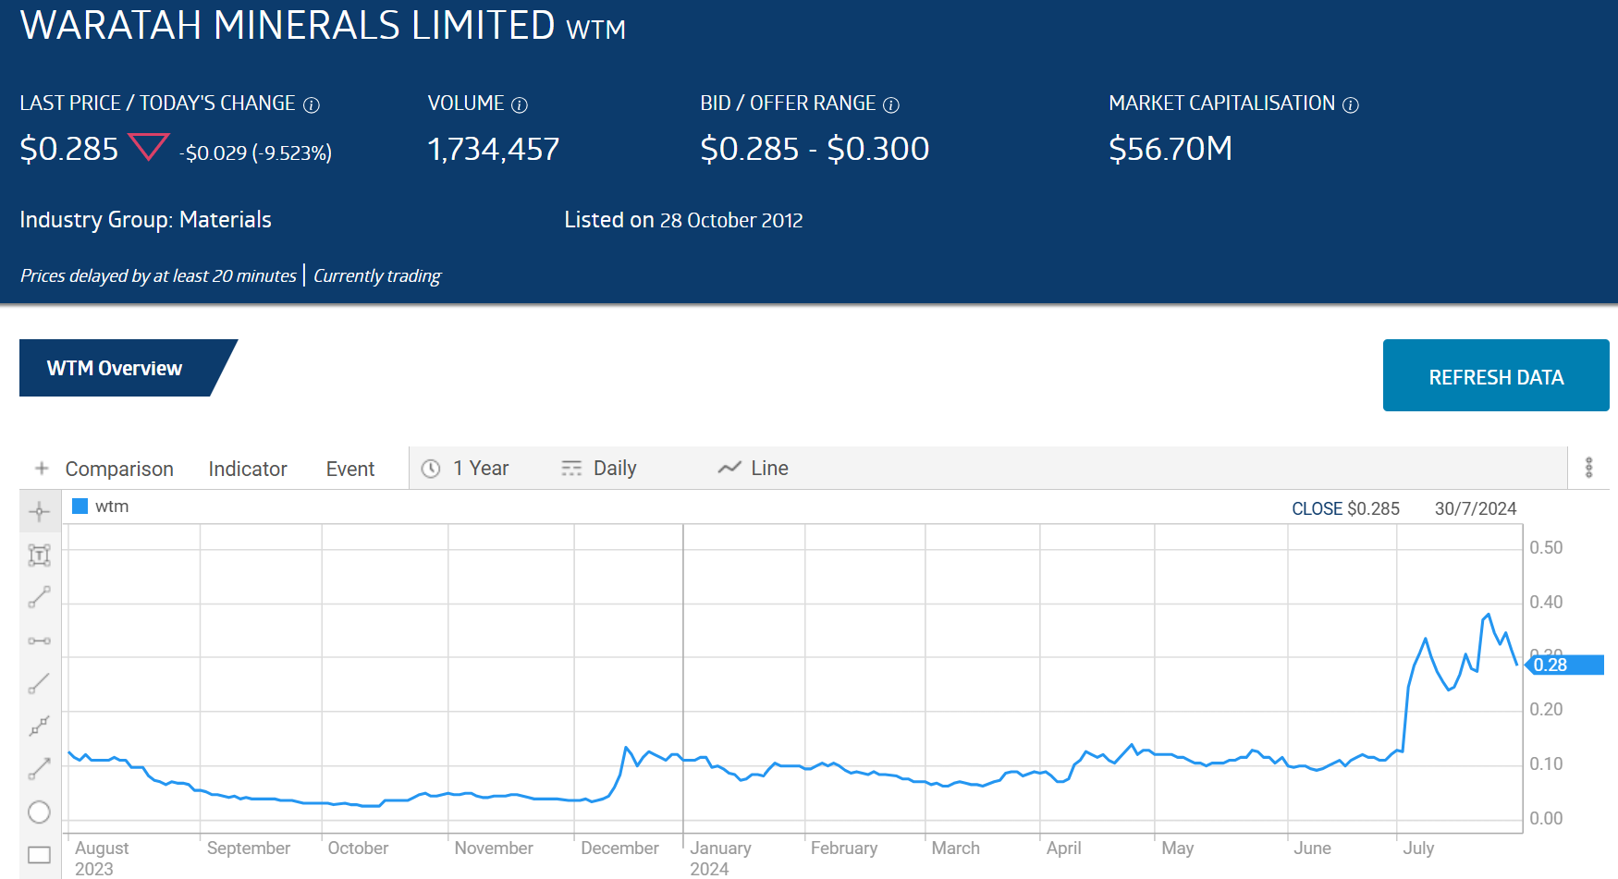The width and height of the screenshot is (1618, 879).
Task: Switch to the WTM Overview tab
Action: [116, 368]
